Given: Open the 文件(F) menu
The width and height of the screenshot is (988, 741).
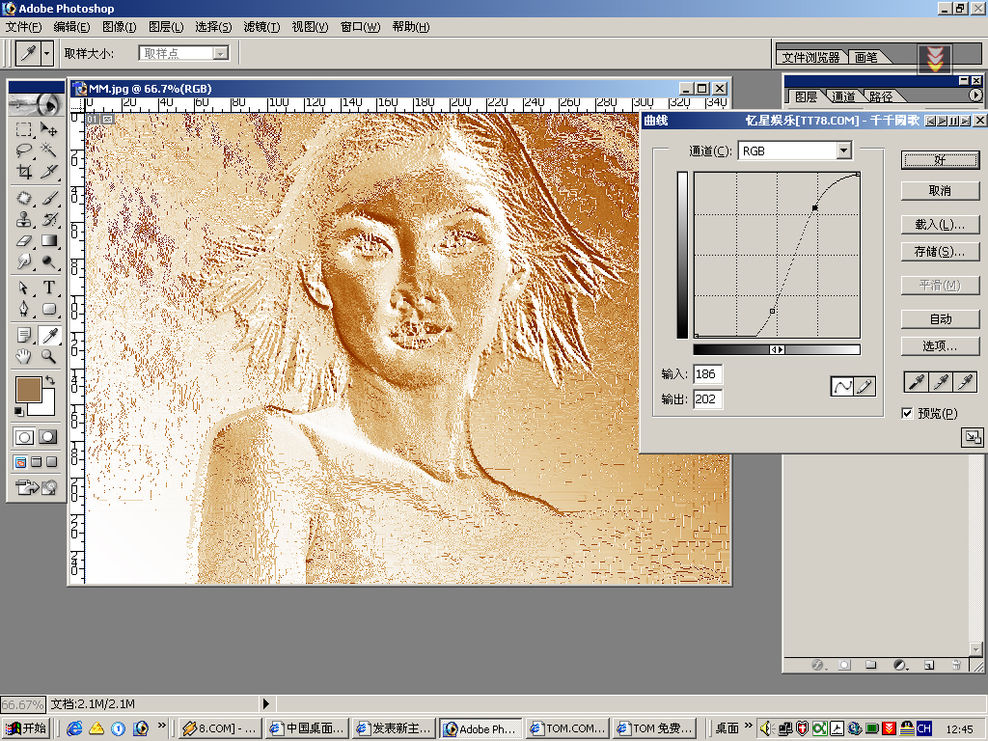Looking at the screenshot, I should (x=23, y=26).
